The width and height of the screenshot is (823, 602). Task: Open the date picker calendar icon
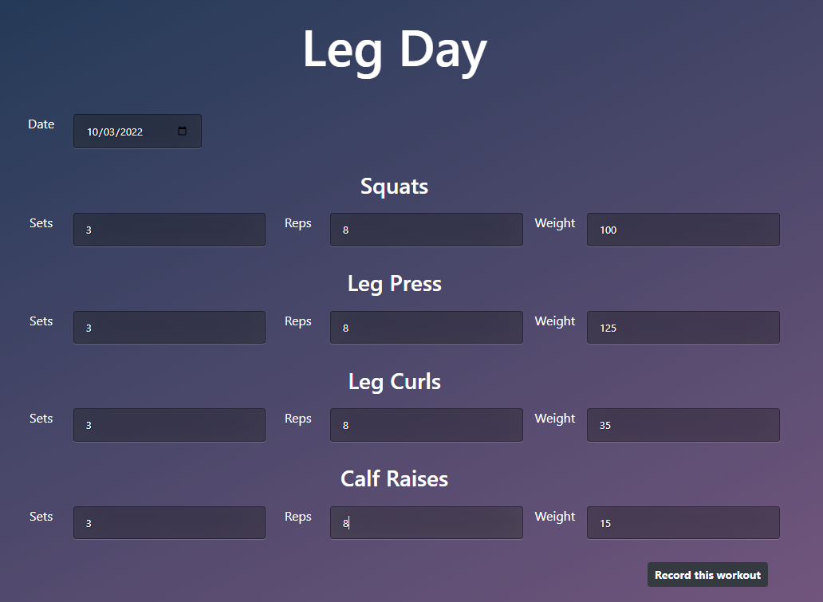[x=182, y=132]
